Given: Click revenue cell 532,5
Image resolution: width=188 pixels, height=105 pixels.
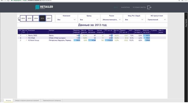Looking at the screenshot, I should point(77,40).
